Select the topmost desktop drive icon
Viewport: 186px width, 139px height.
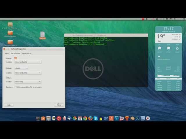point(10,24)
